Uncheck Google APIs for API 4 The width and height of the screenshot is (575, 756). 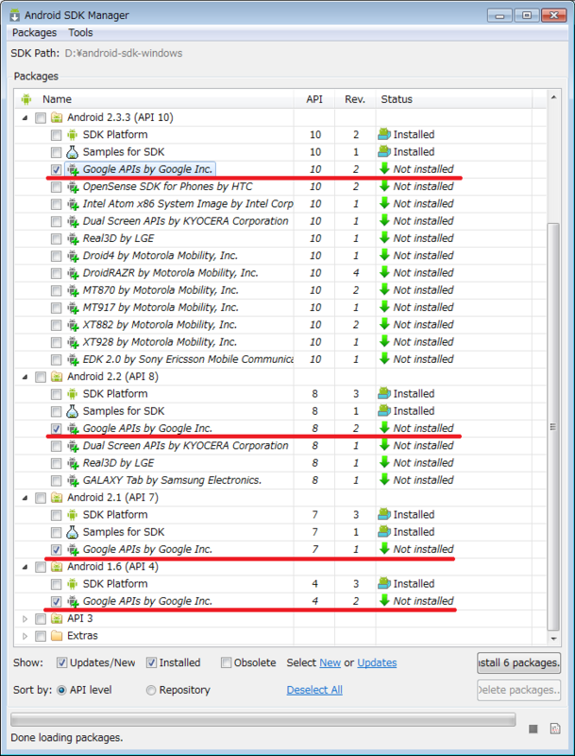(57, 602)
